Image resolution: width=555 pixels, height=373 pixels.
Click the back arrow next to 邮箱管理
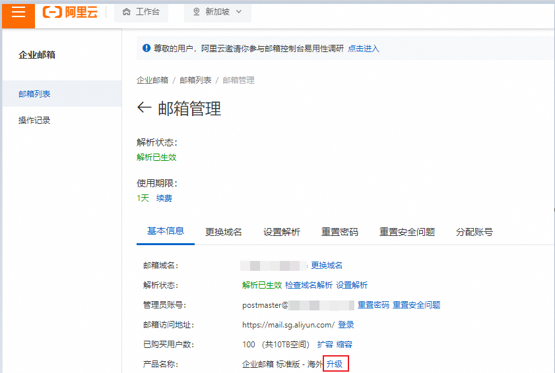coord(144,107)
